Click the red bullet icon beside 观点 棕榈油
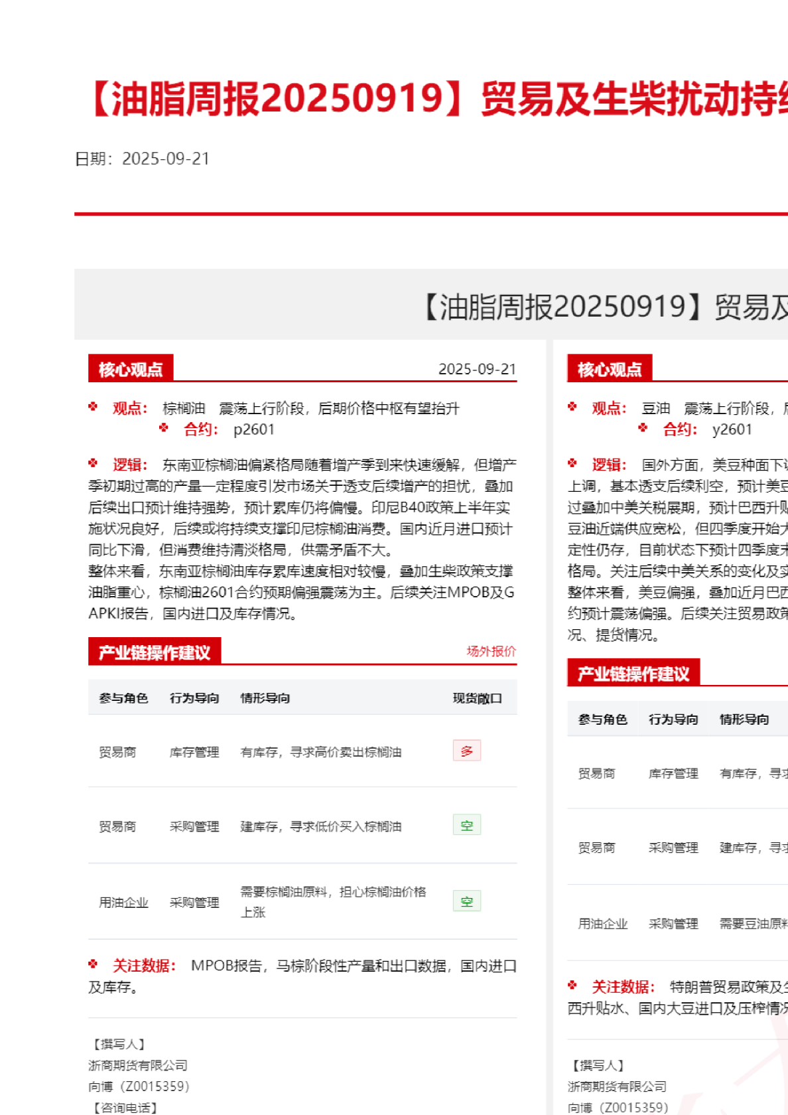 click(x=93, y=407)
